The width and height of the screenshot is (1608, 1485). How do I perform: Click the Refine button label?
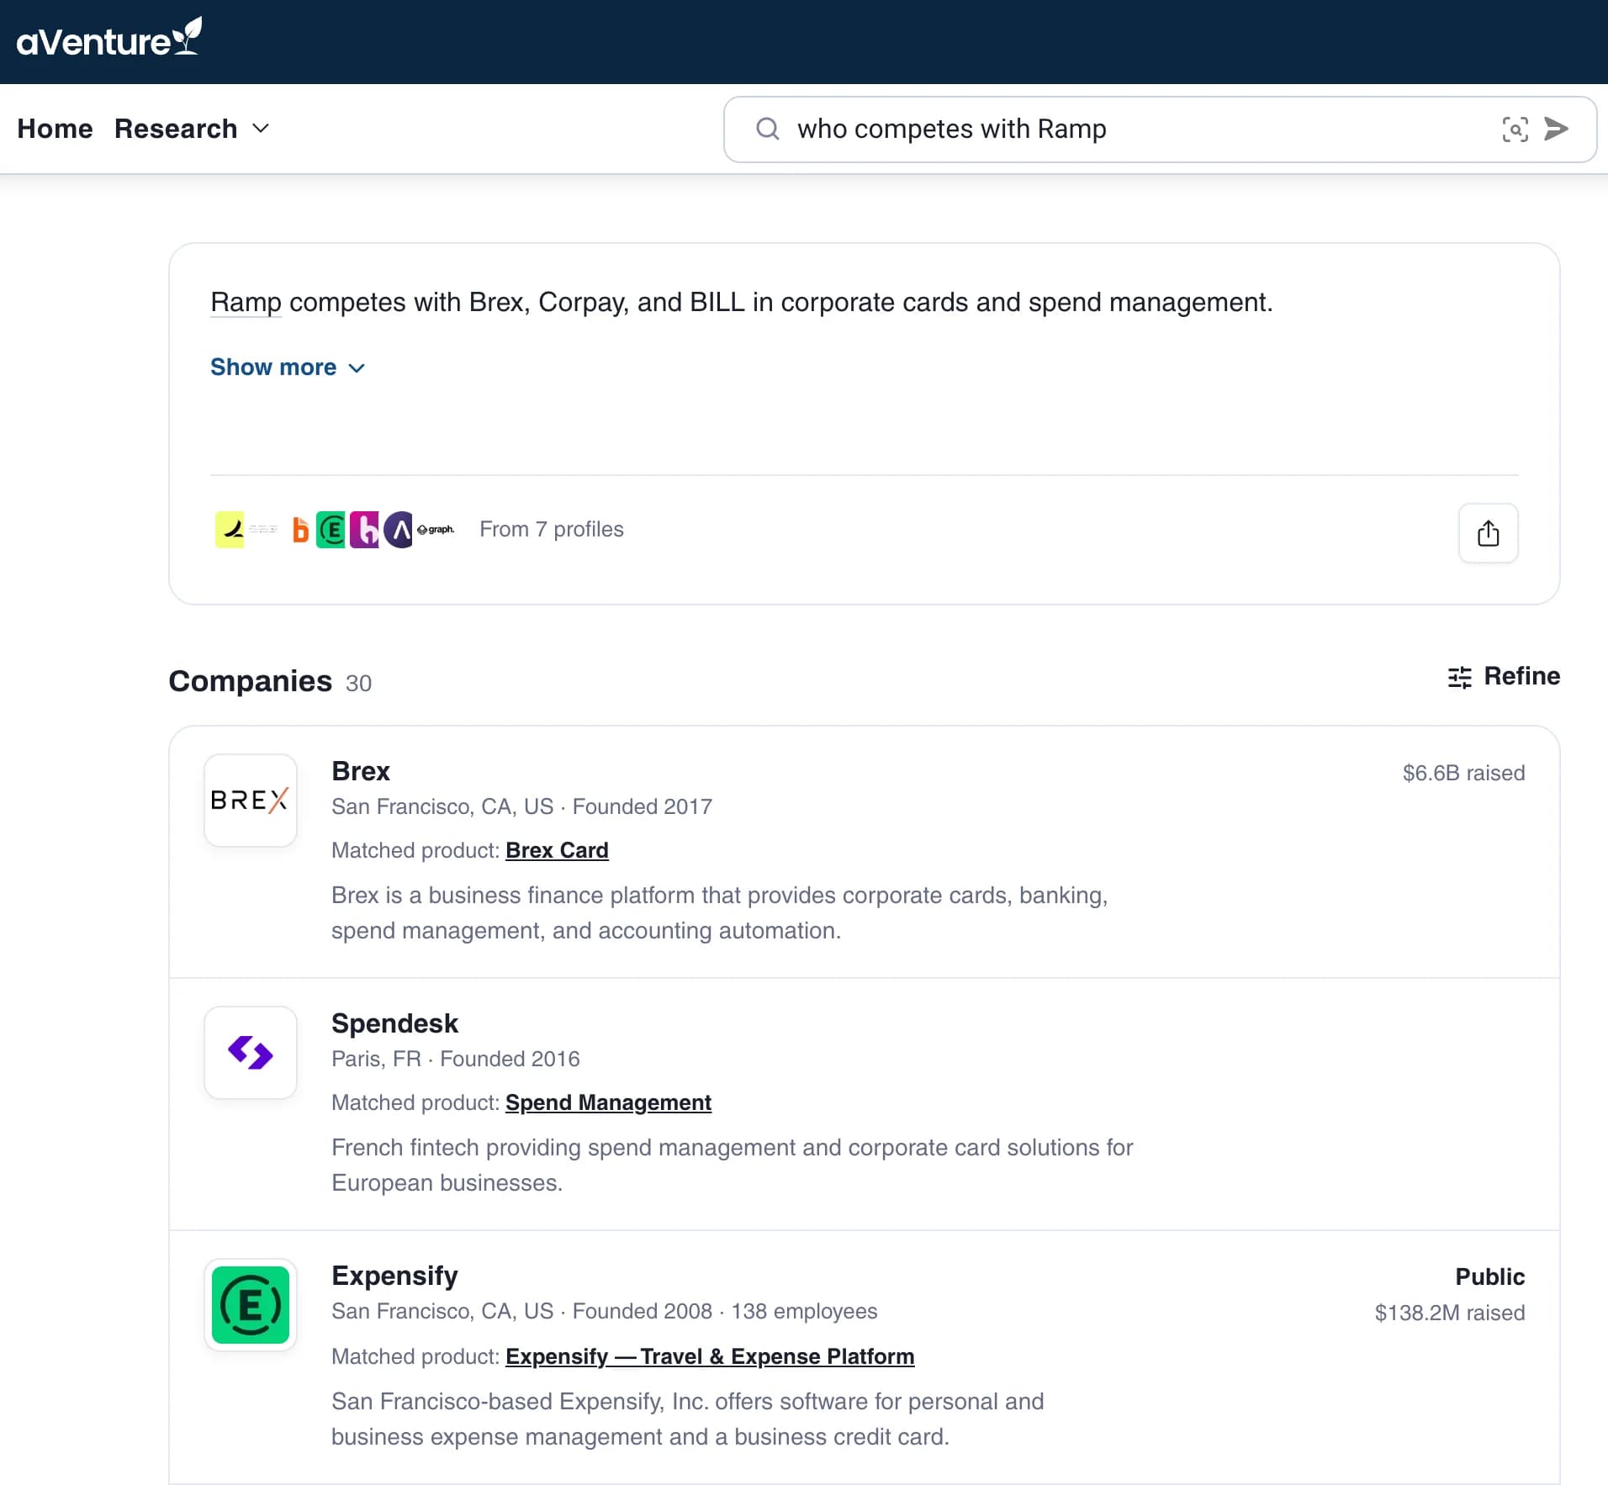(1521, 676)
